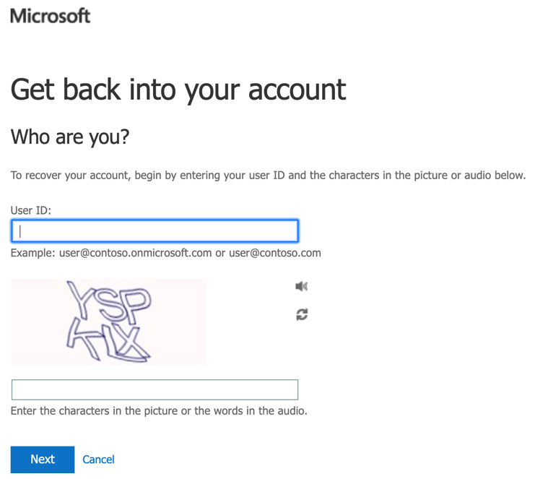Screen dimensions: 535x479
Task: Click the user@contoso.com example text
Action: [275, 254]
